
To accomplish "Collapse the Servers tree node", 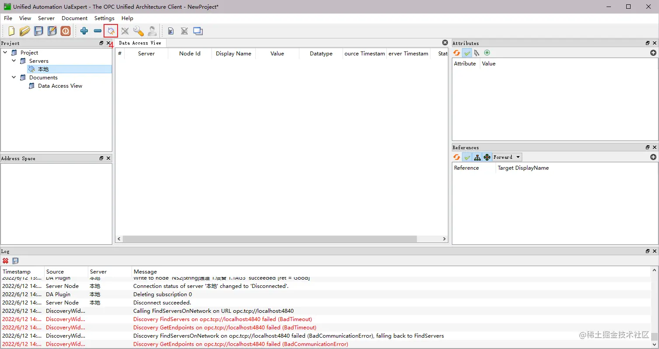I will point(14,61).
